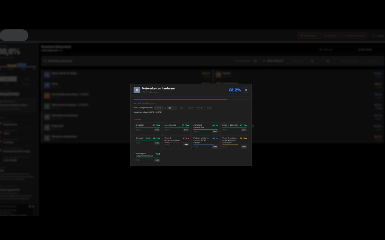Click the OW1 badge on Toets 2 card

tap(244, 147)
